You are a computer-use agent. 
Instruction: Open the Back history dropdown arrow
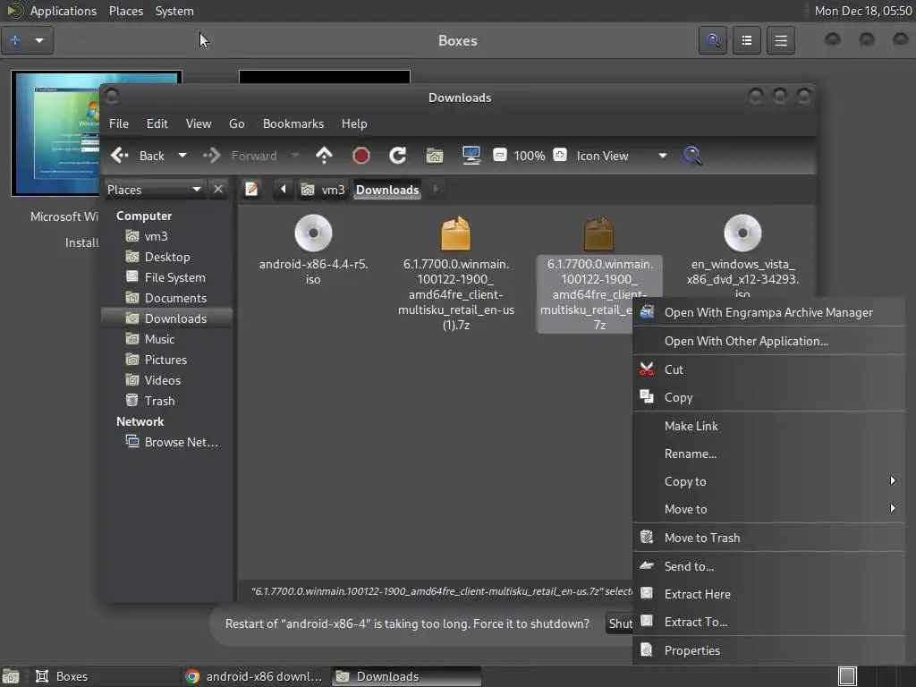tap(182, 156)
